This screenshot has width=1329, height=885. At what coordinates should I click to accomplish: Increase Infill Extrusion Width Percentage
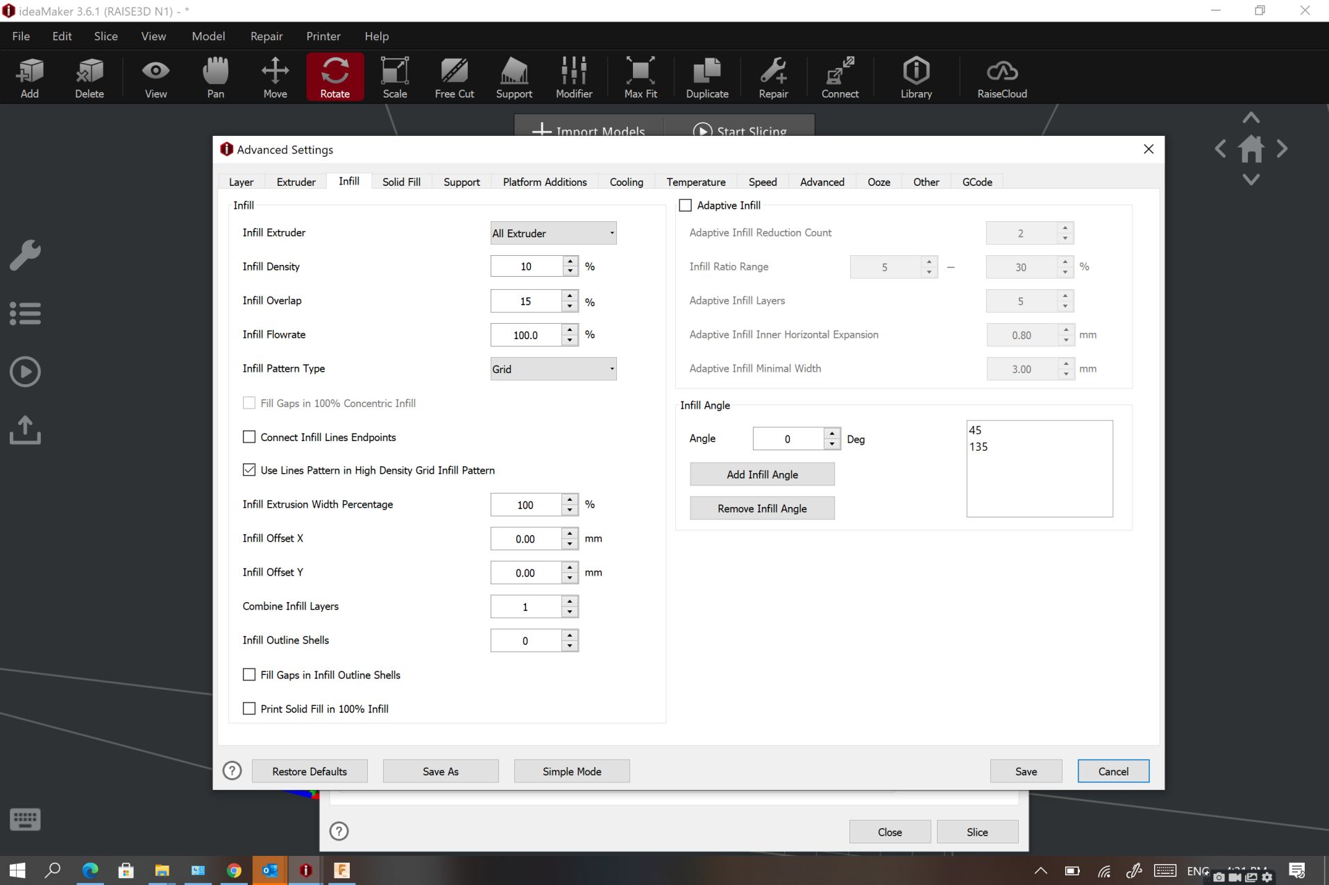pos(570,499)
